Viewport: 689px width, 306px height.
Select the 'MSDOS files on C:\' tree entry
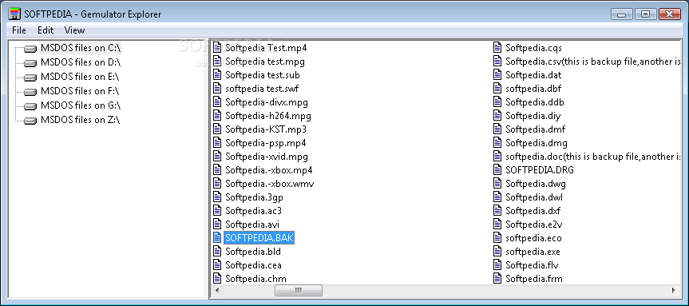tap(81, 47)
